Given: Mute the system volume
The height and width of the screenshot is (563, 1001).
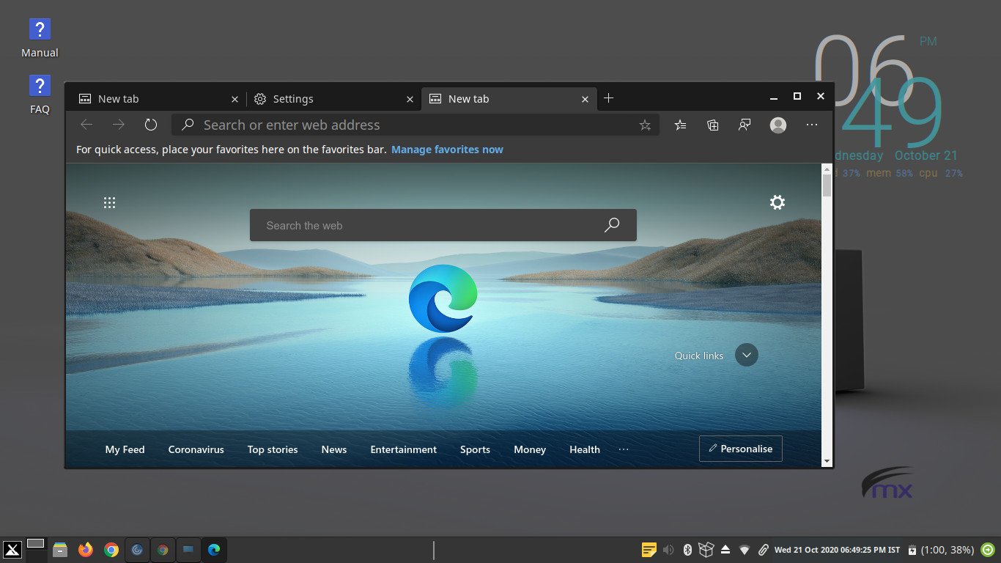Looking at the screenshot, I should [668, 549].
